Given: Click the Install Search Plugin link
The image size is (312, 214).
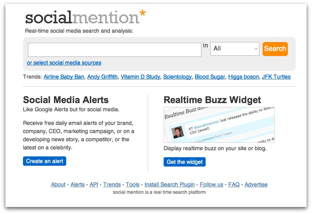Looking at the screenshot, I should (x=169, y=184).
